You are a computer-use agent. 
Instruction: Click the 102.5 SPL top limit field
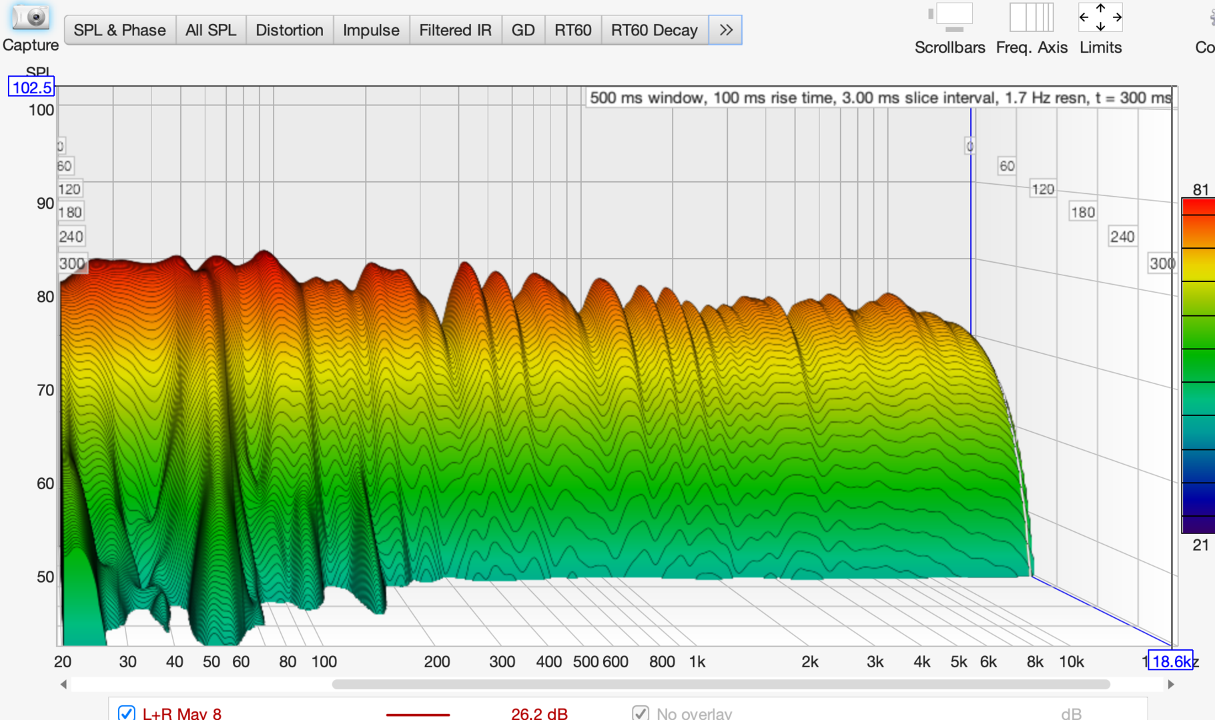[x=31, y=87]
